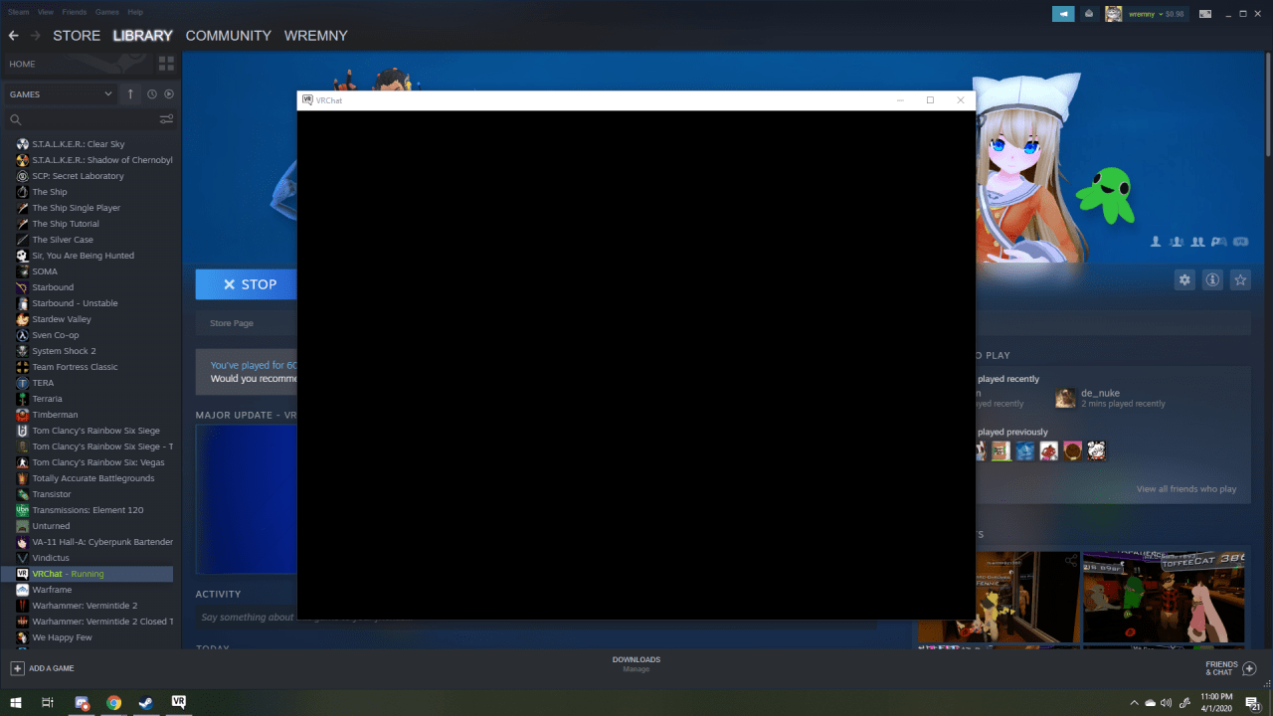
Task: Add VRChat to favorites with star icon
Action: [x=1240, y=280]
